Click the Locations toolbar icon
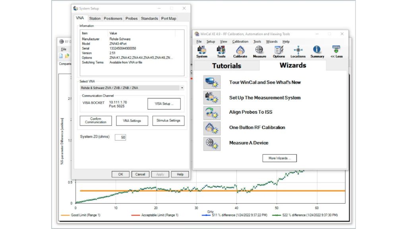The image size is (407, 229). click(x=298, y=51)
